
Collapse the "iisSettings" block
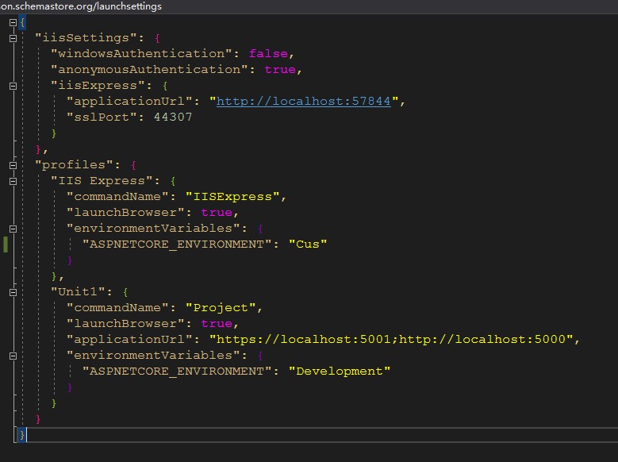click(x=13, y=38)
